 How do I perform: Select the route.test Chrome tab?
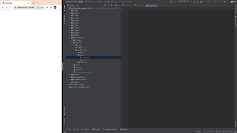point(16,3)
